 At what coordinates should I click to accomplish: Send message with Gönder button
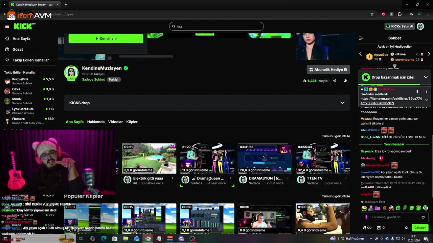[x=420, y=228]
